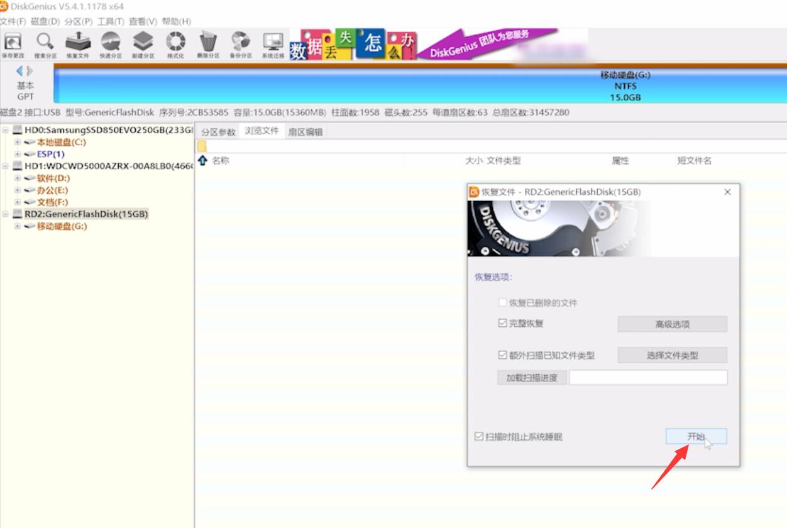Open the 工具(T) menu
The width and height of the screenshot is (787, 528).
[111, 21]
